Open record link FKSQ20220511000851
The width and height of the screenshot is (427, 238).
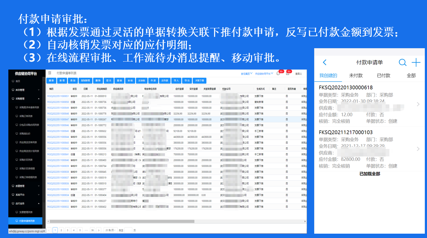click(58, 96)
